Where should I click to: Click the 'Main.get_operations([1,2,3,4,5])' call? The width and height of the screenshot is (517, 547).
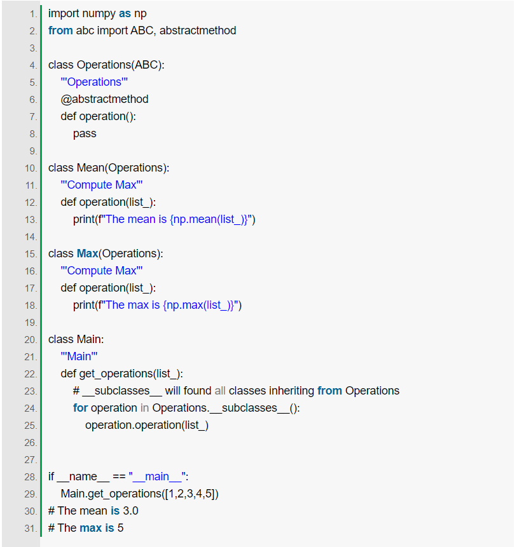coord(140,494)
